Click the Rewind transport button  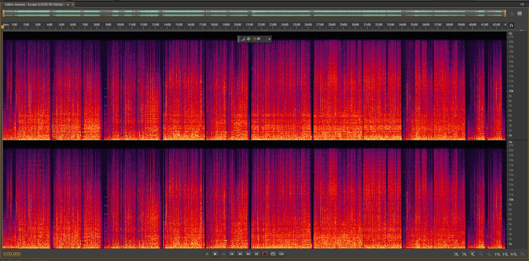click(240, 254)
